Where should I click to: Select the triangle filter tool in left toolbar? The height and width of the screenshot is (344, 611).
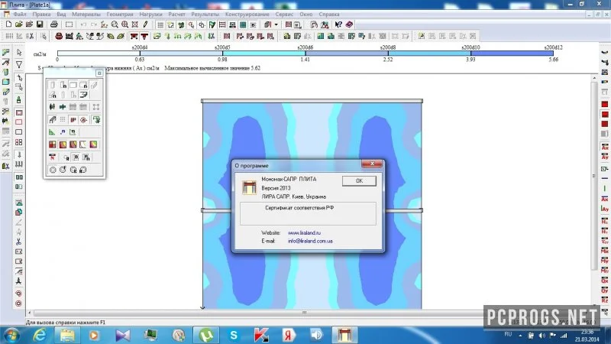pyautogui.click(x=19, y=64)
